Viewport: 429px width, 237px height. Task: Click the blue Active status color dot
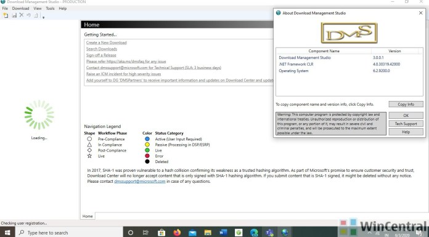[x=147, y=139]
